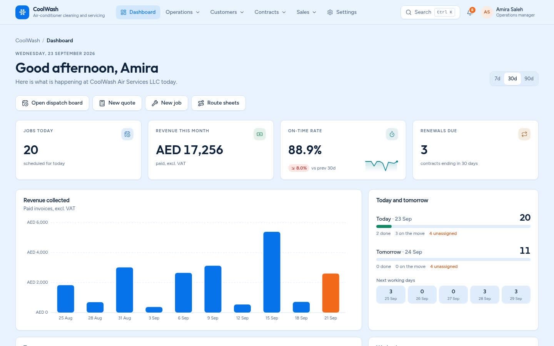Click the CoolWash snowflake logo icon

pos(22,12)
